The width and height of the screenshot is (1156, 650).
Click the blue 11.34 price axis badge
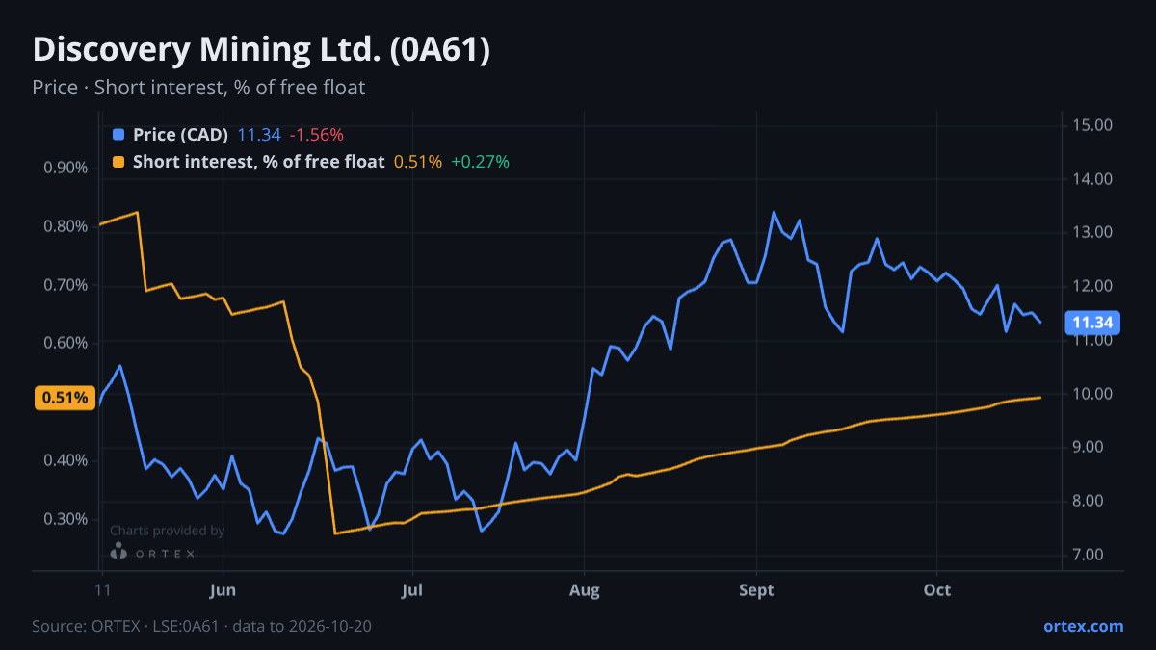(1091, 323)
